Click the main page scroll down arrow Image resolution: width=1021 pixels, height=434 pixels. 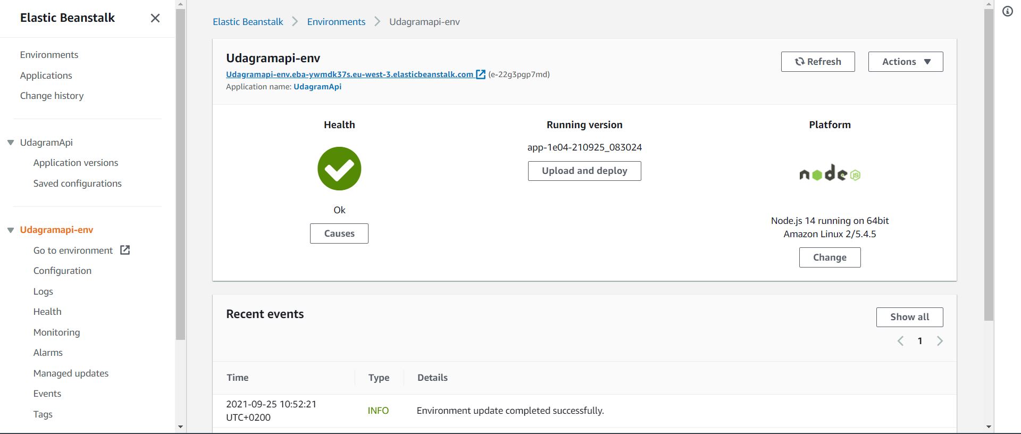pyautogui.click(x=989, y=427)
